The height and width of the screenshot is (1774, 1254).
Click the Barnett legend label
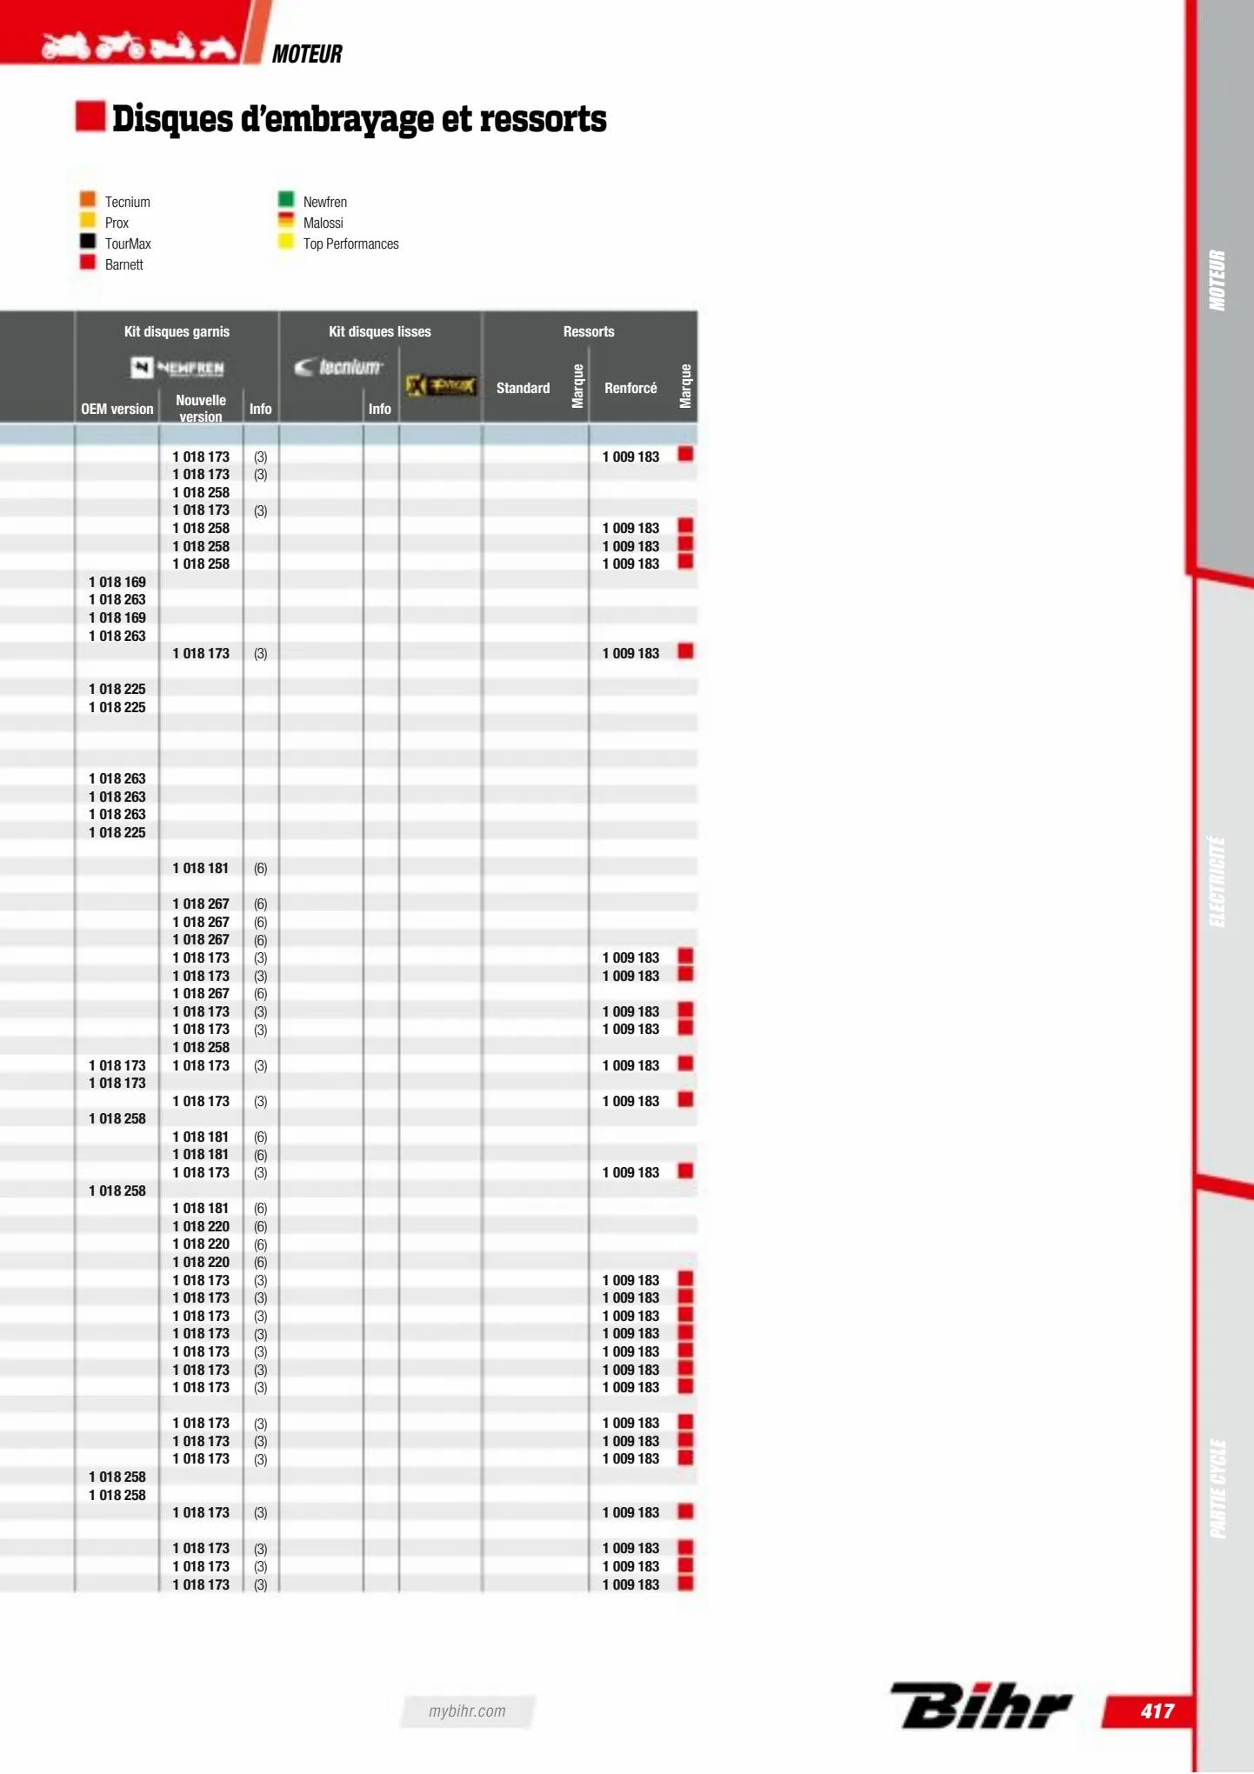(123, 264)
